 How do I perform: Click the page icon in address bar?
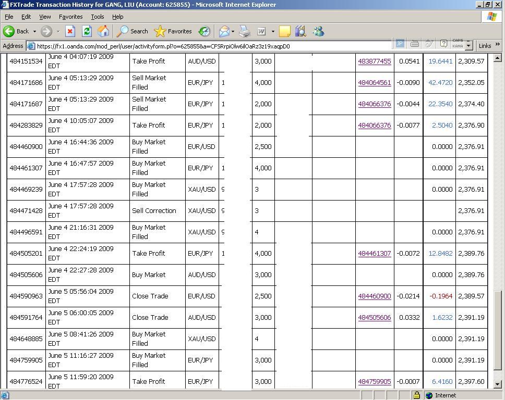coord(31,46)
